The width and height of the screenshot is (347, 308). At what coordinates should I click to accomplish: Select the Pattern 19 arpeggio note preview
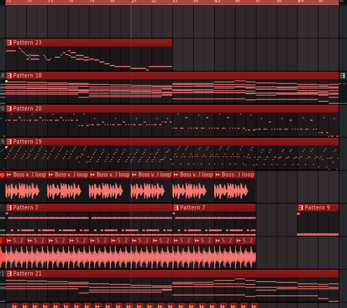click(172, 158)
